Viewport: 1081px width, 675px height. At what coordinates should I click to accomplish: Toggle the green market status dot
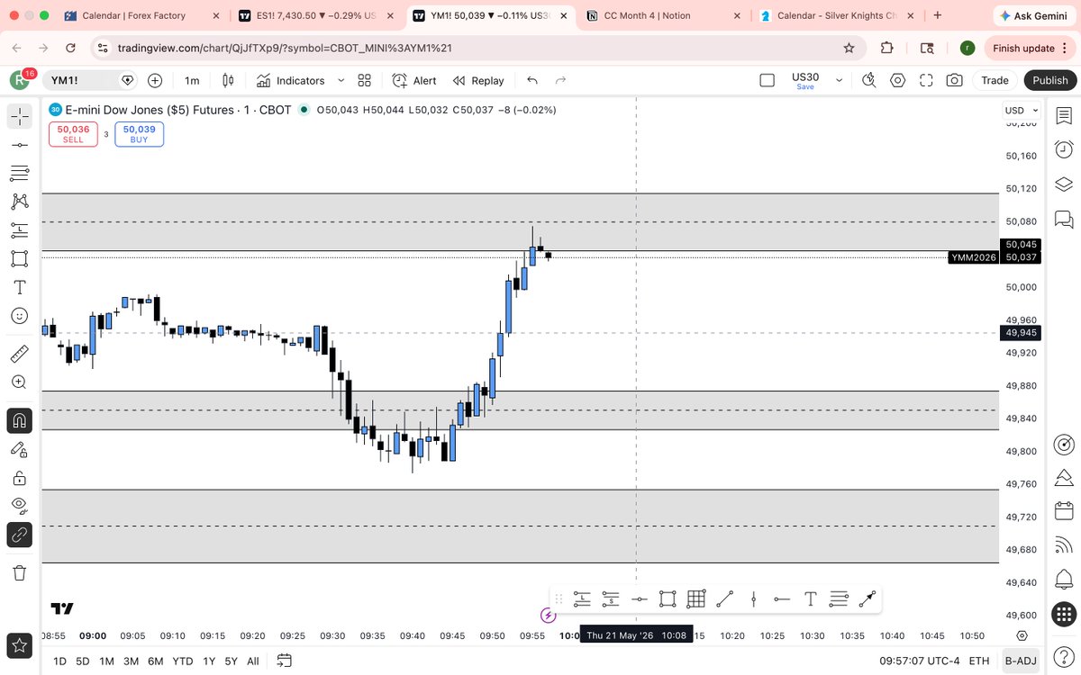pyautogui.click(x=304, y=110)
